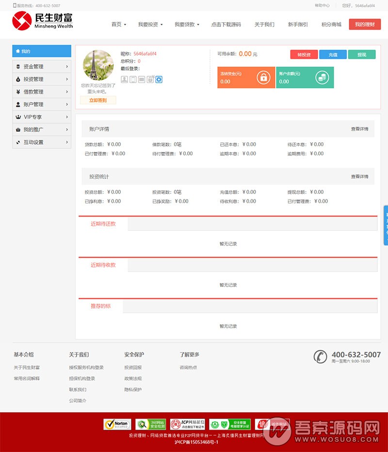The image size is (388, 452).
Task: Click the Norton Secured badge
Action: [117, 424]
